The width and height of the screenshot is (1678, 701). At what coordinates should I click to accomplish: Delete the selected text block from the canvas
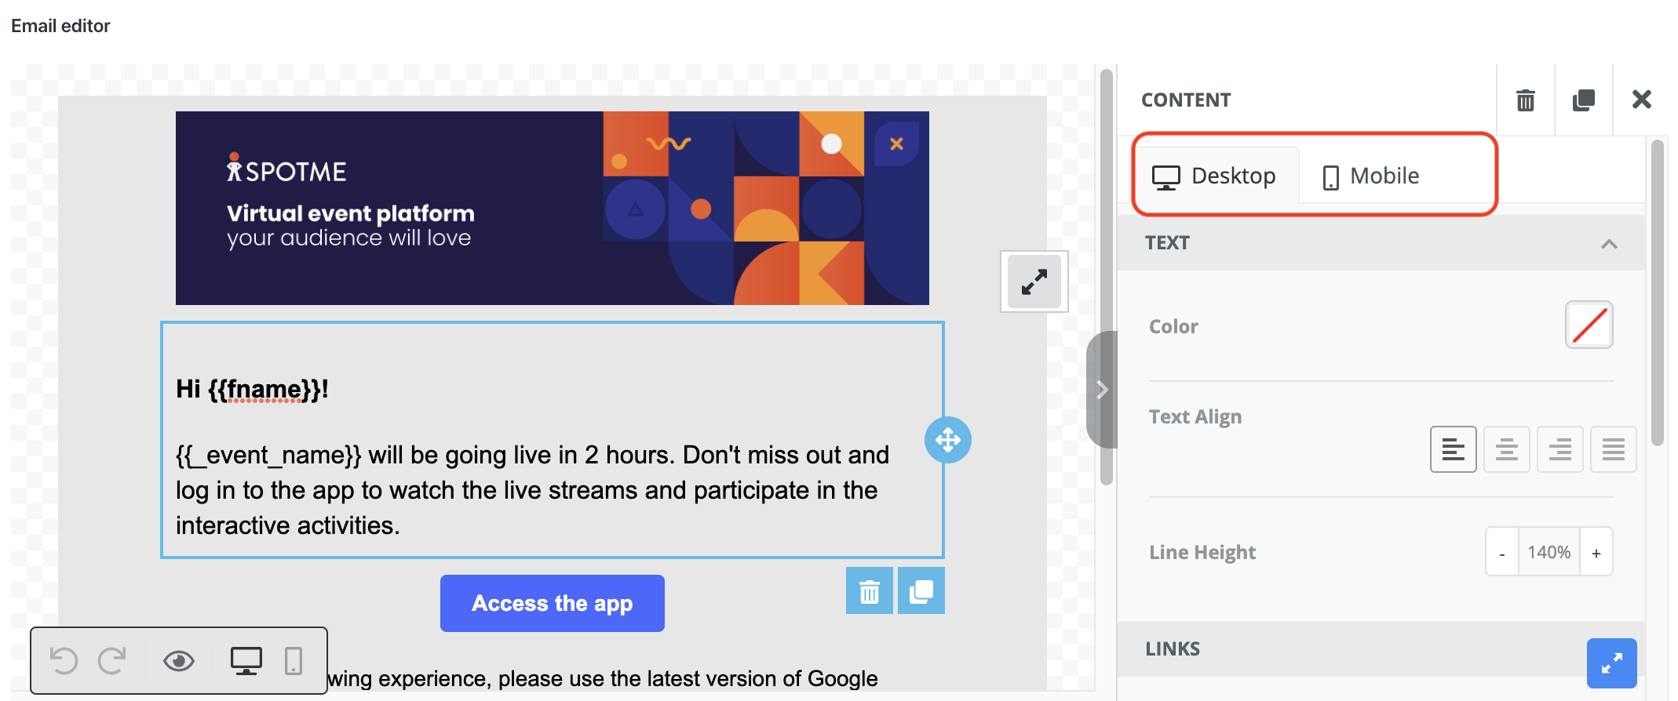870,591
